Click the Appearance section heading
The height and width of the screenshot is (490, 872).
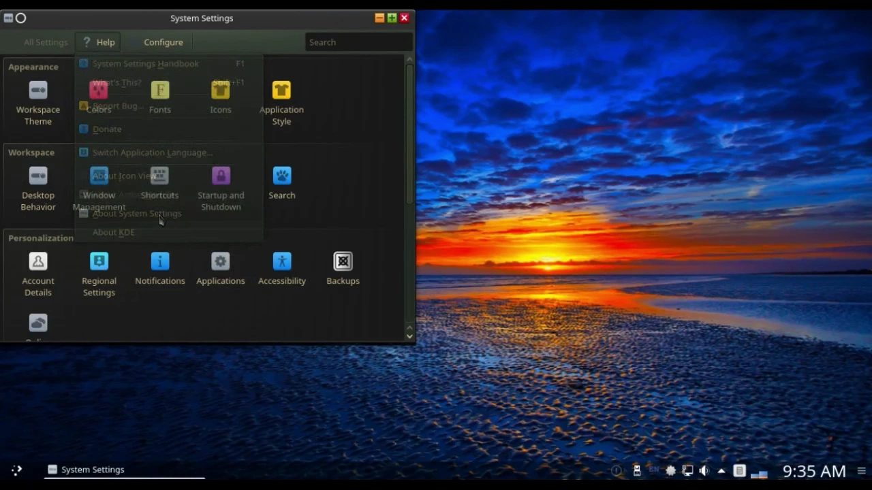pyautogui.click(x=33, y=67)
